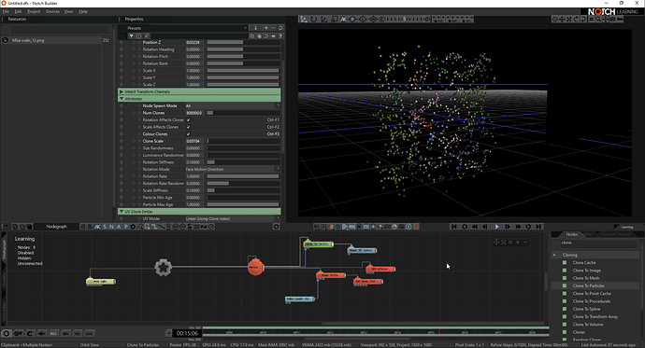This screenshot has width=645, height=348.
Task: Select Clone To Spline in node list
Action: pyautogui.click(x=586, y=309)
